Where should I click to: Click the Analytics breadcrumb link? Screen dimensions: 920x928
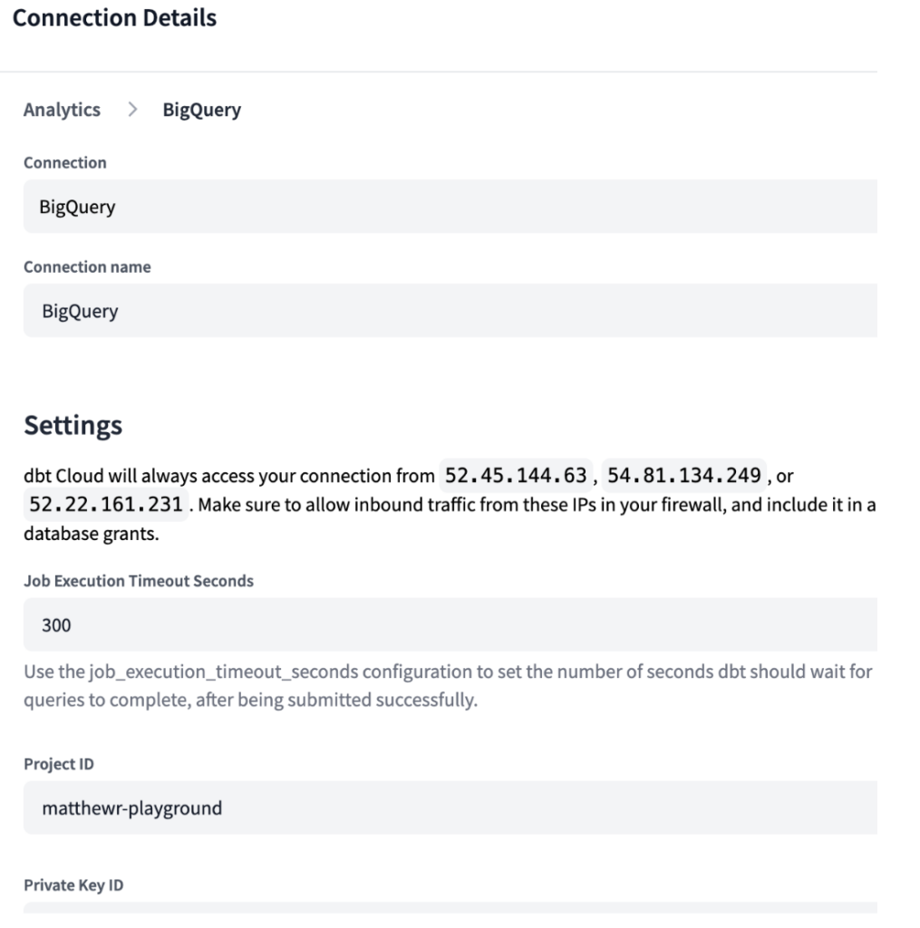pos(62,111)
